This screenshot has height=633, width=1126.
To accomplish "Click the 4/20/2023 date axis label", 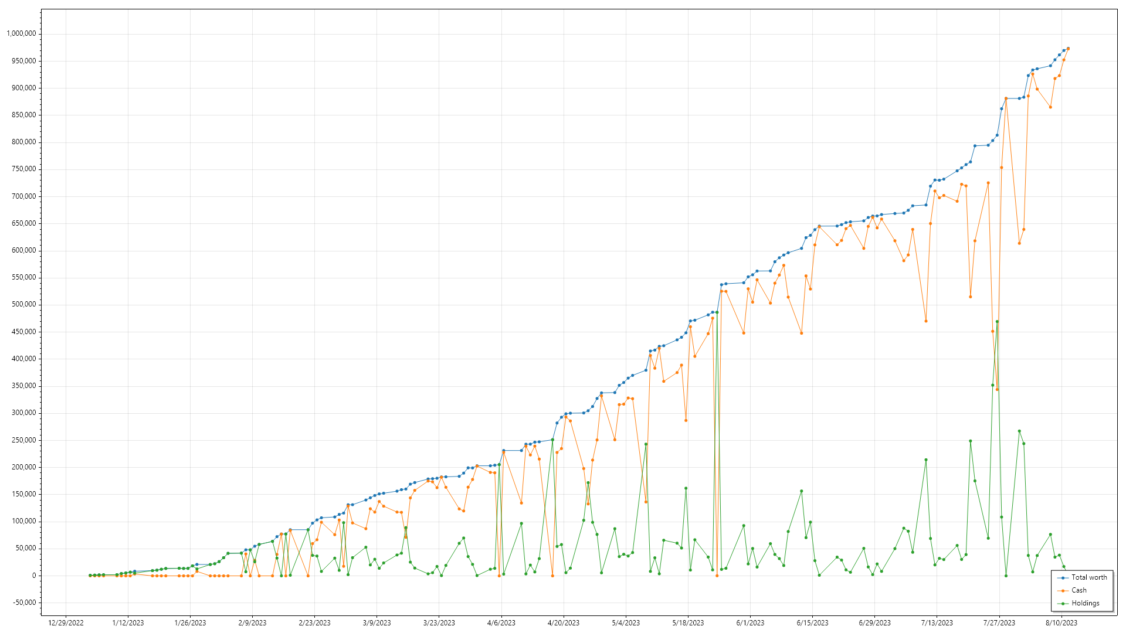I will pyautogui.click(x=564, y=623).
